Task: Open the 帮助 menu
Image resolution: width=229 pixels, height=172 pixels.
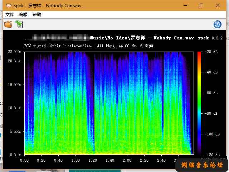Action: 36,15
